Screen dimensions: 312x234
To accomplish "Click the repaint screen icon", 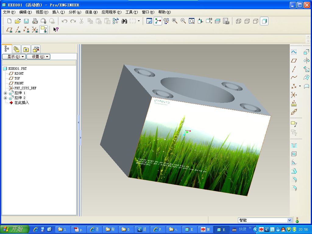I will 149,21.
